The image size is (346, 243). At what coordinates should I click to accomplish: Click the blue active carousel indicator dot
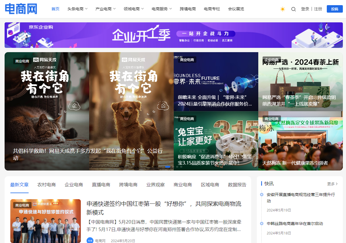(168, 167)
